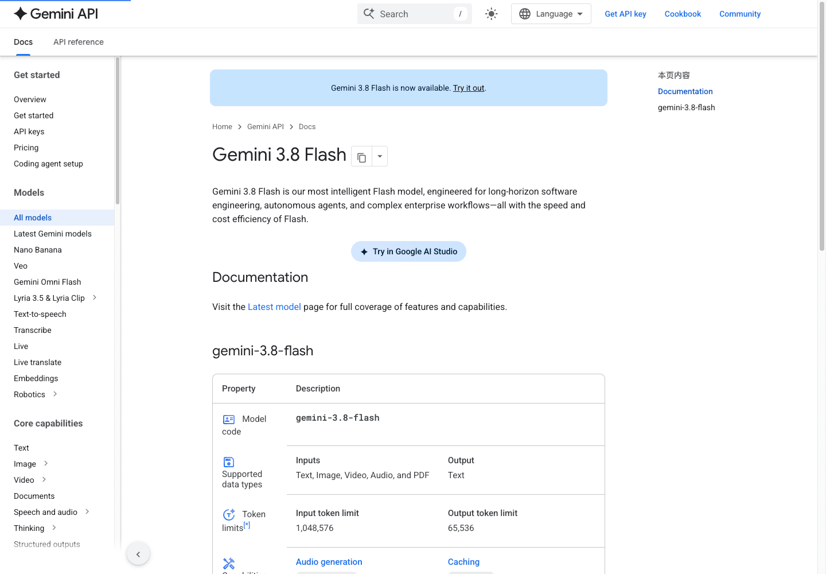
Task: Open the Community link
Action: [740, 14]
